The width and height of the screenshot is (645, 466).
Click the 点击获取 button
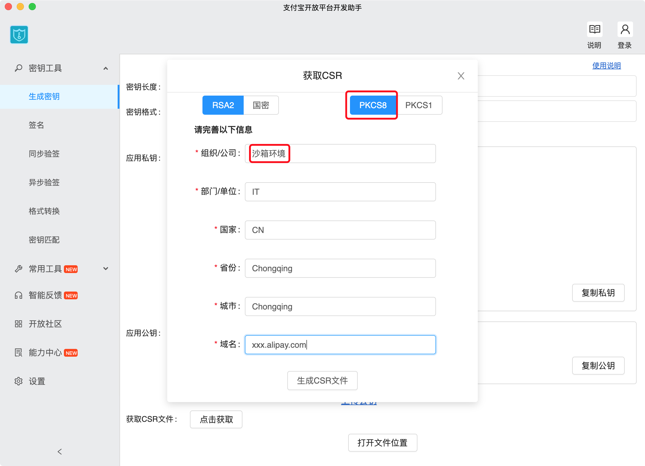click(216, 419)
